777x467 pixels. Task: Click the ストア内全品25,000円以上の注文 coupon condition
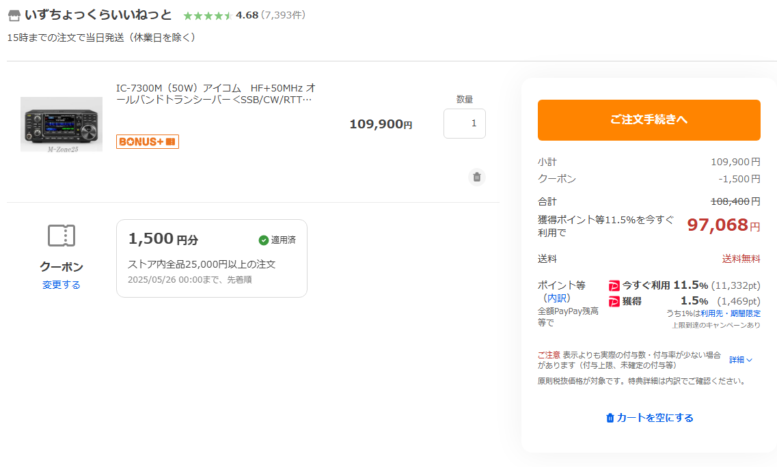202,264
